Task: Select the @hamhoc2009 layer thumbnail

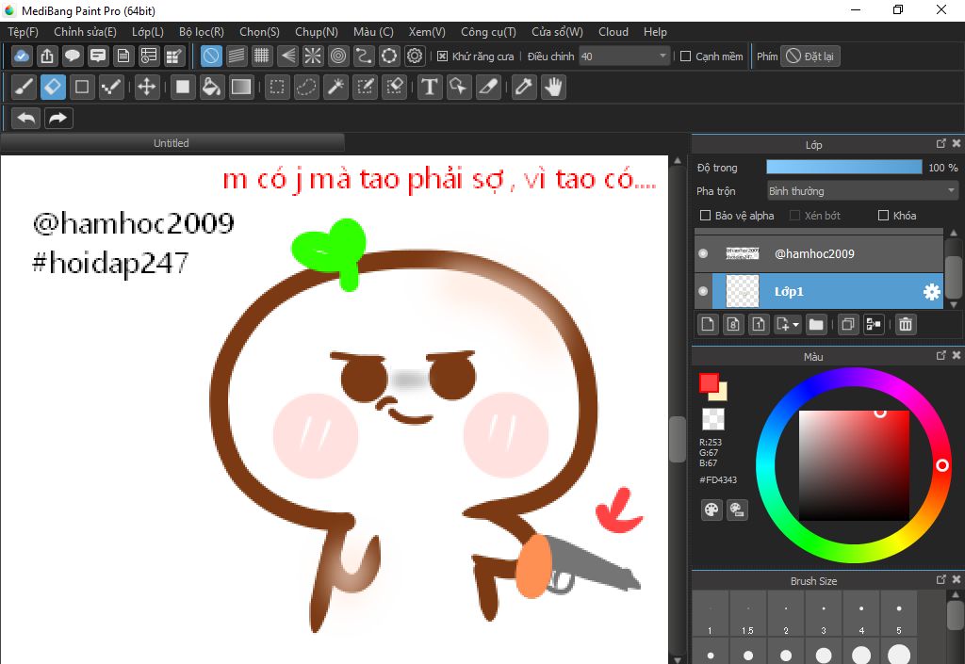Action: click(x=743, y=253)
